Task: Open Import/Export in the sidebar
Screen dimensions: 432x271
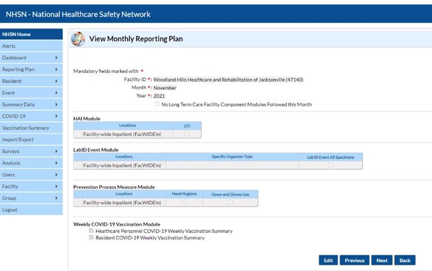Action: point(31,140)
